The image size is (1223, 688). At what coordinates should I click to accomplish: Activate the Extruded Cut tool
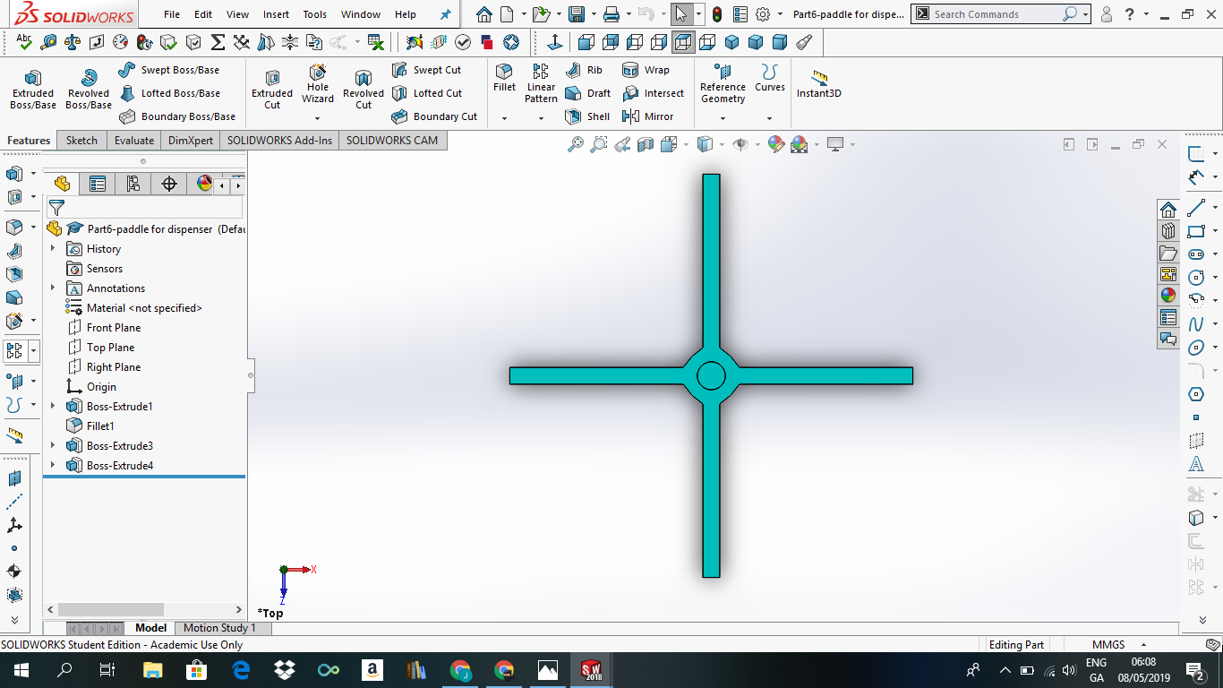tap(272, 90)
